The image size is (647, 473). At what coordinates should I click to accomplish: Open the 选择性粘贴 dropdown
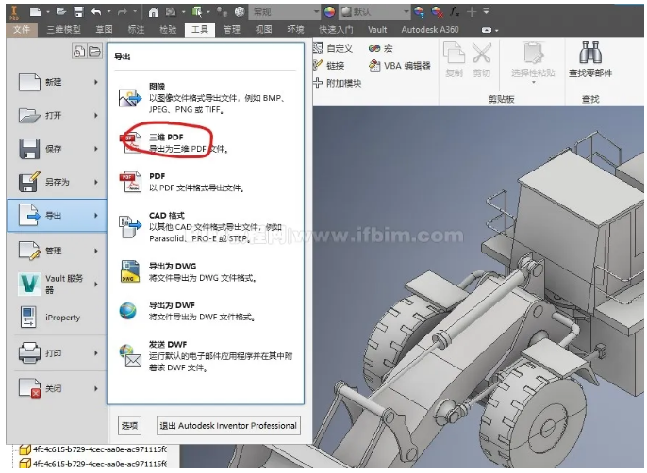coord(533,83)
